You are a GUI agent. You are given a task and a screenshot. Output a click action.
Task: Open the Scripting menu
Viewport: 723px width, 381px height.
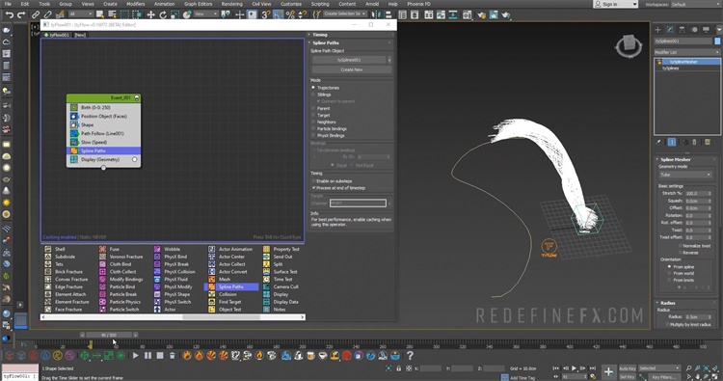(x=320, y=4)
